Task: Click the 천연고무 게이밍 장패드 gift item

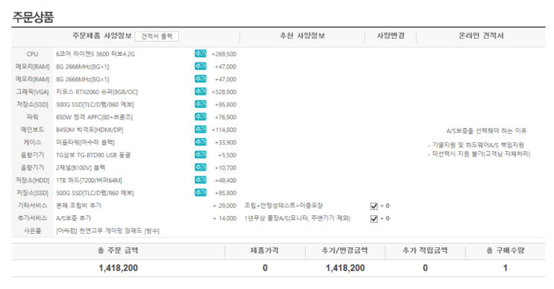Action: 108,231
